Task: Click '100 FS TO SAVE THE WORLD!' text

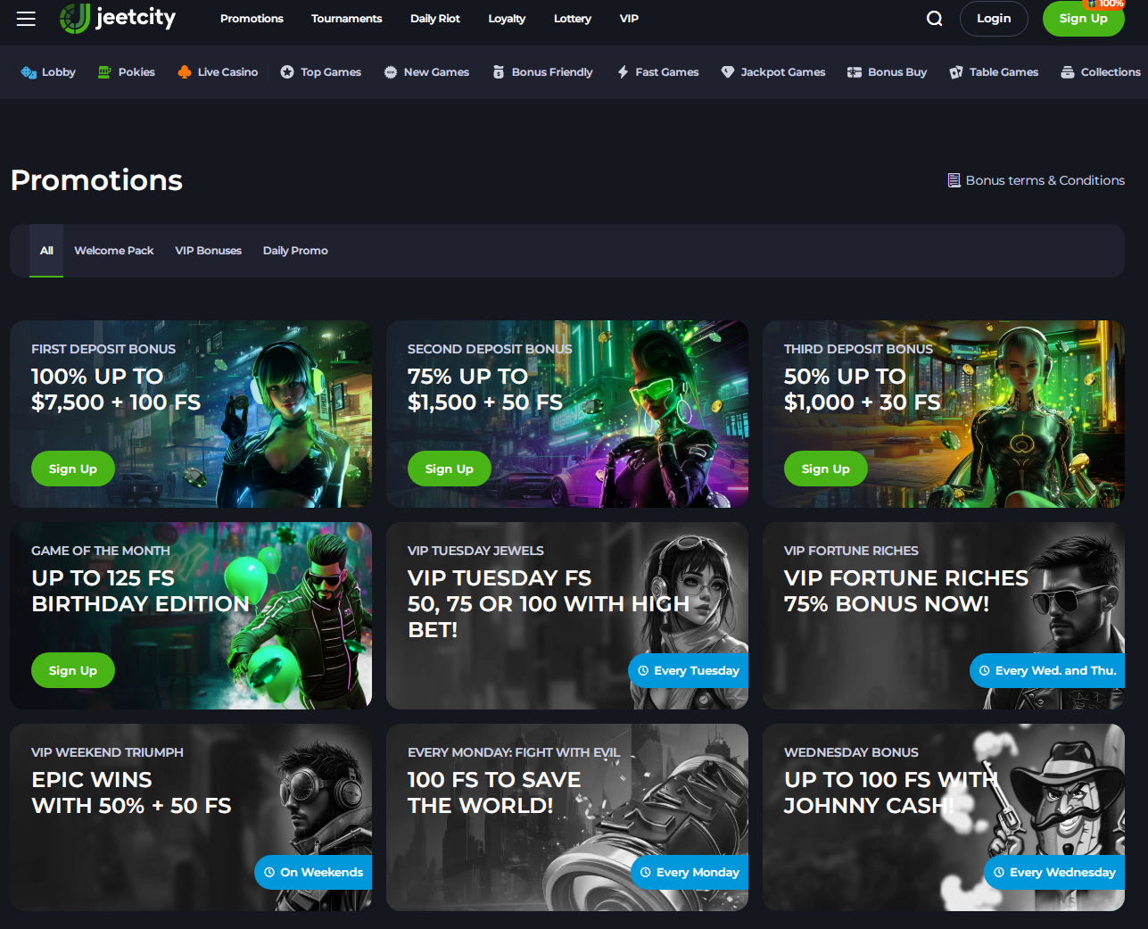Action: click(494, 792)
